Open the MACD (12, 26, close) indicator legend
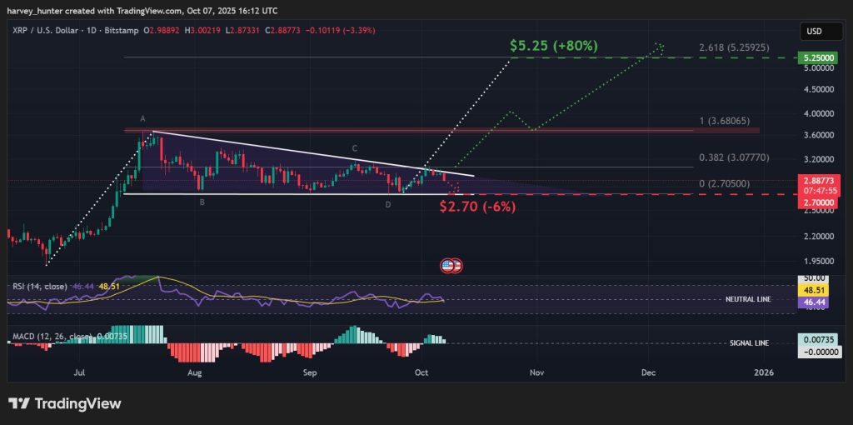 point(52,336)
